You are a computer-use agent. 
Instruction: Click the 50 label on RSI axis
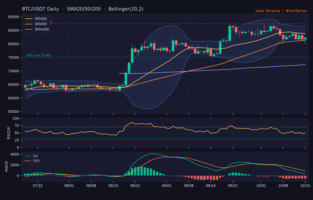click(17, 133)
